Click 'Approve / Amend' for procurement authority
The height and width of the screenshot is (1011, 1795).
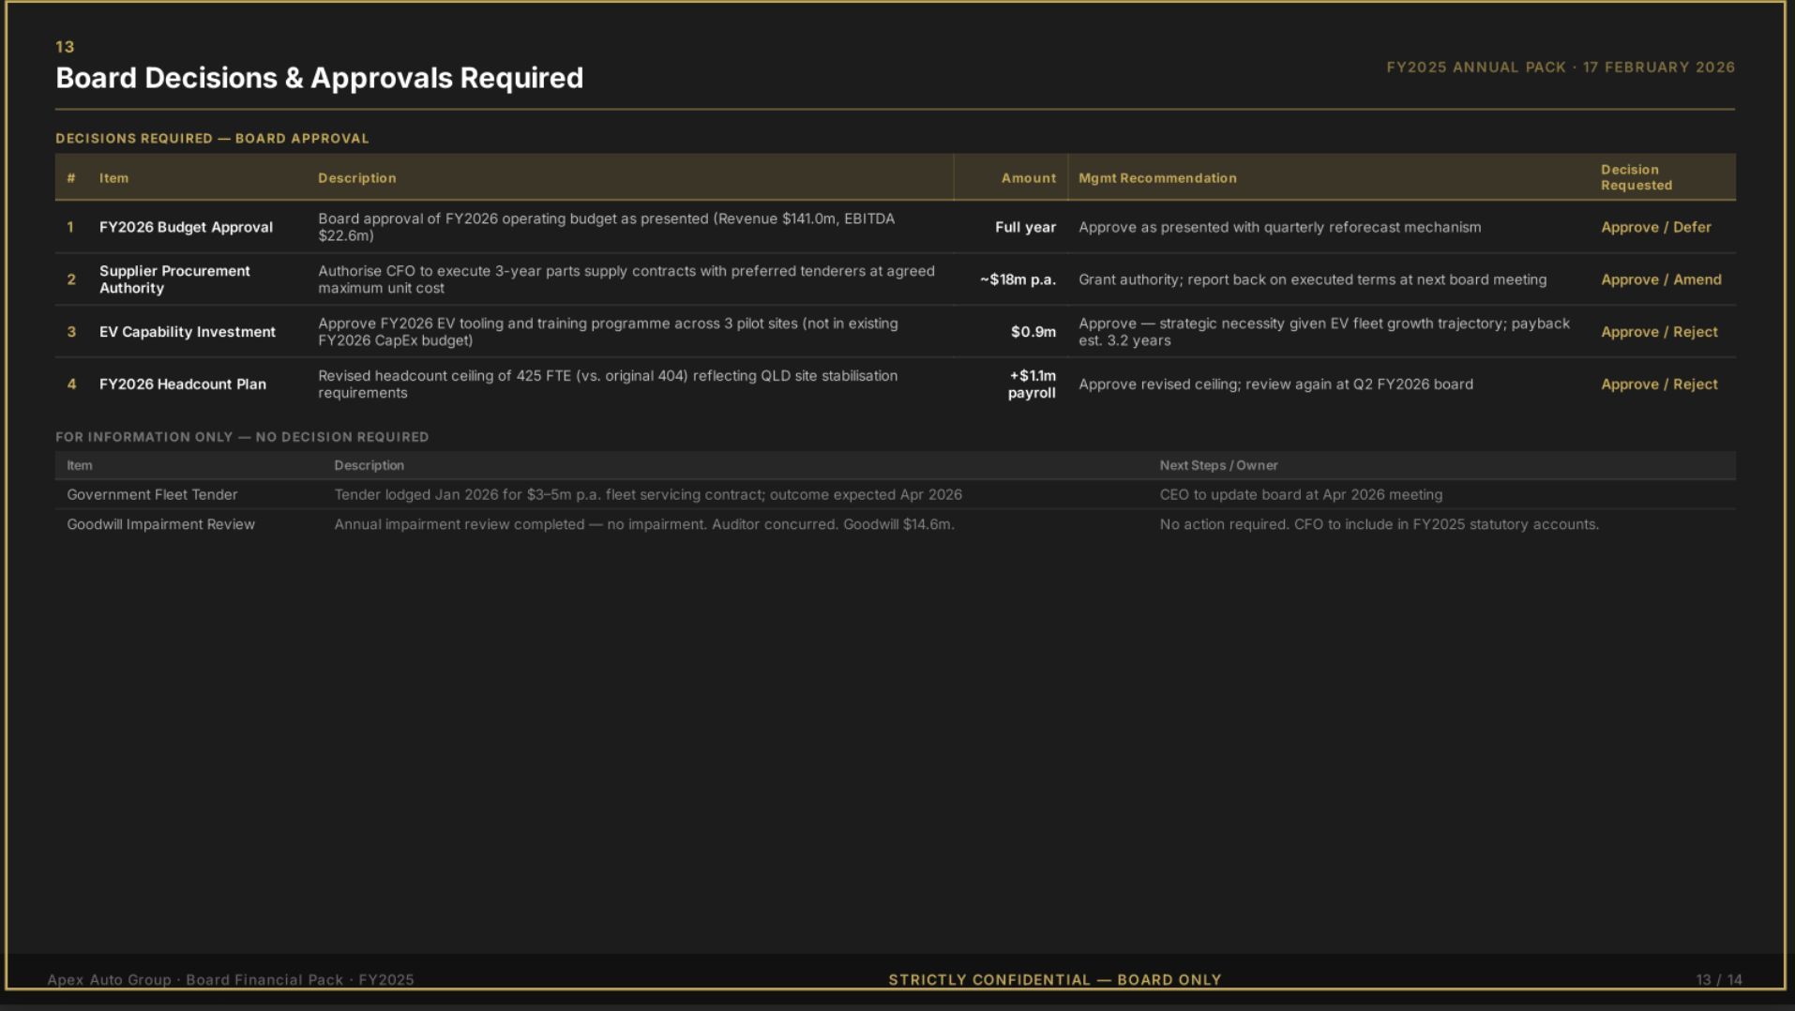(1661, 279)
